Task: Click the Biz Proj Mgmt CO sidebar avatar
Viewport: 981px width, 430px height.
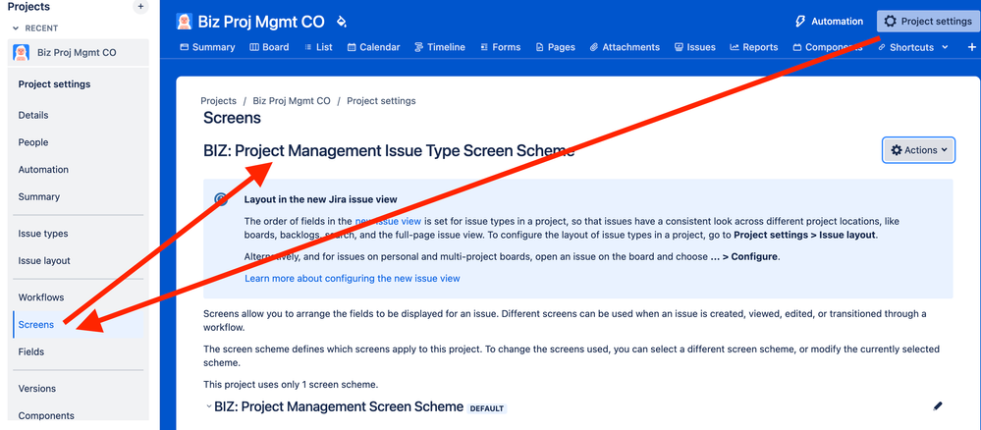Action: [22, 52]
